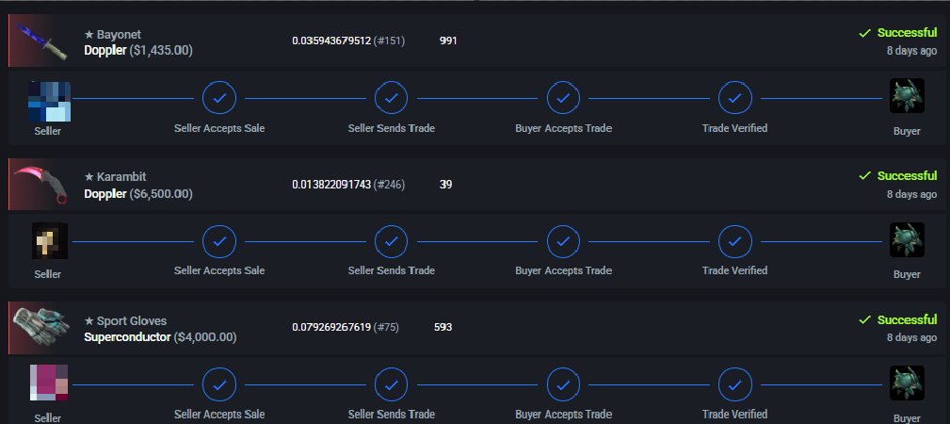Click the ★ Bayonet item name

click(113, 35)
